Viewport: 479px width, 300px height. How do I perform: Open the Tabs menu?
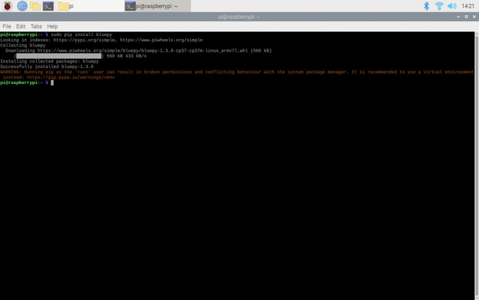(36, 26)
